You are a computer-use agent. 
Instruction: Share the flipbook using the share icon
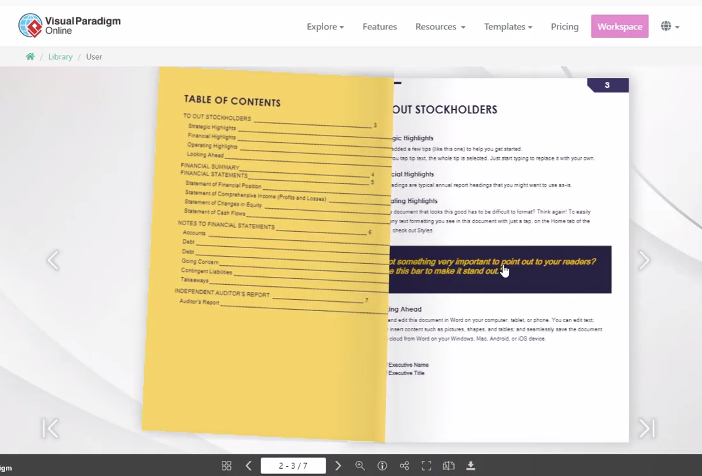pos(404,466)
